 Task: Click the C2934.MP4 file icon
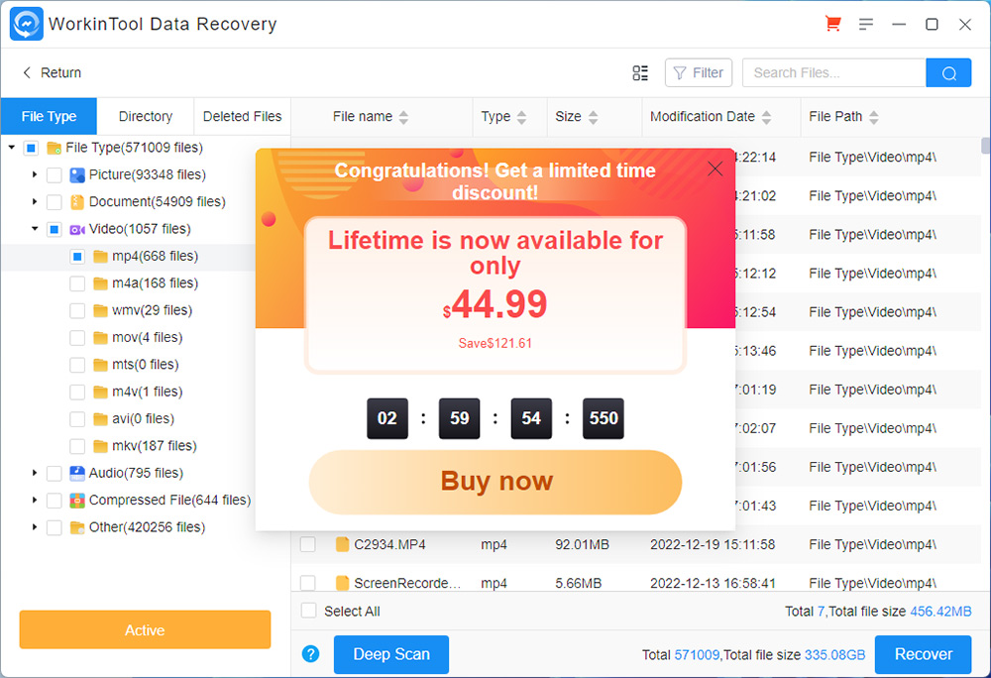[x=342, y=544]
